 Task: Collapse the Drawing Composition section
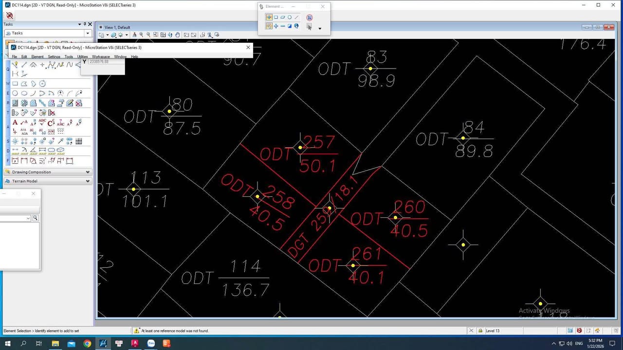[88, 172]
